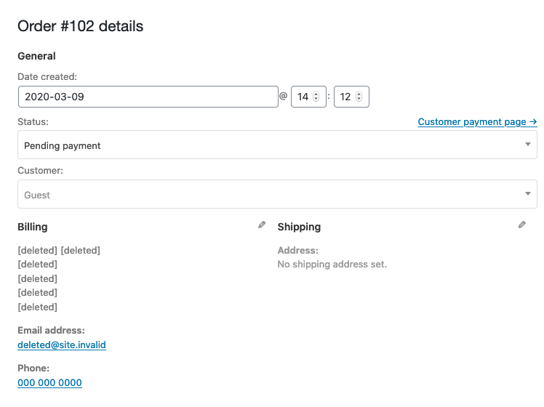This screenshot has height=407, width=544.
Task: Open the Customer dropdown showing Guest
Action: (x=277, y=194)
